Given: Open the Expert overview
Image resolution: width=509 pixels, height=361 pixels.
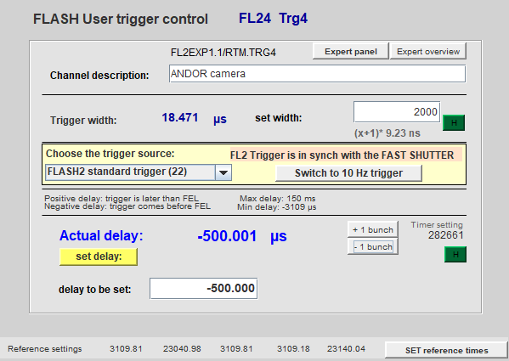Looking at the screenshot, I should (x=427, y=51).
